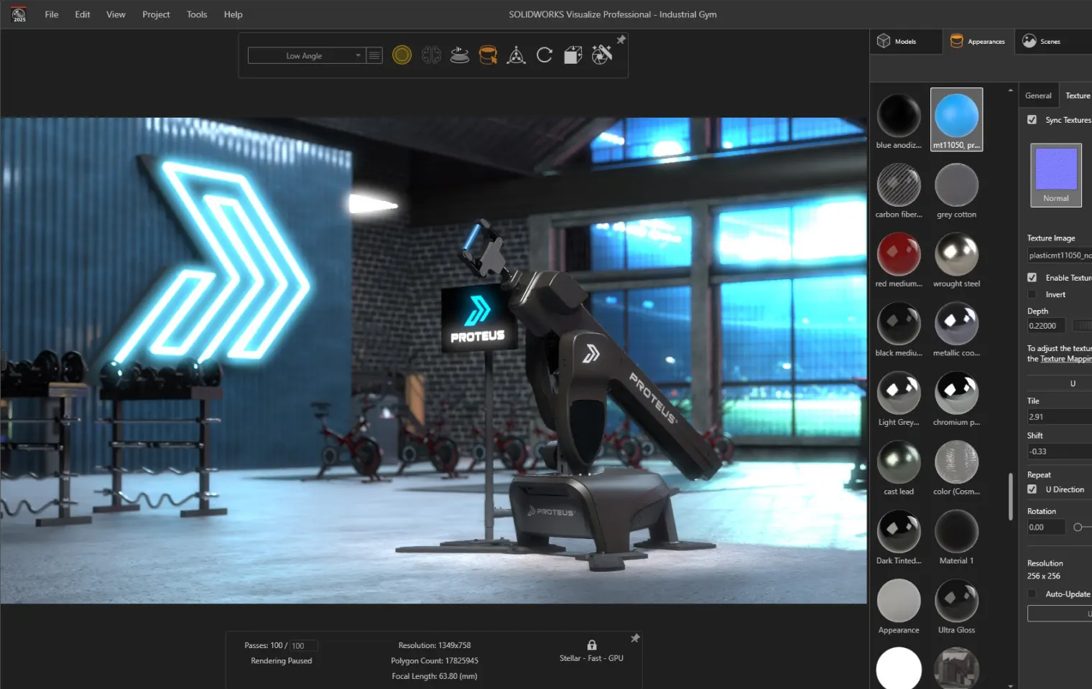Image resolution: width=1092 pixels, height=689 pixels.
Task: Unpin the main toolbar with pin icon
Action: [x=621, y=39]
